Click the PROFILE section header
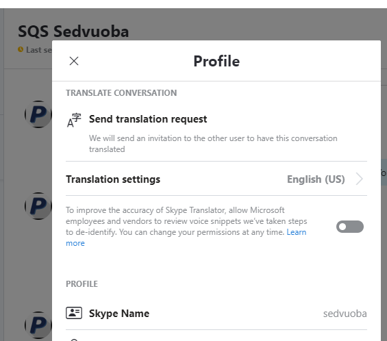Screen dimensions: 387x341 click(82, 284)
